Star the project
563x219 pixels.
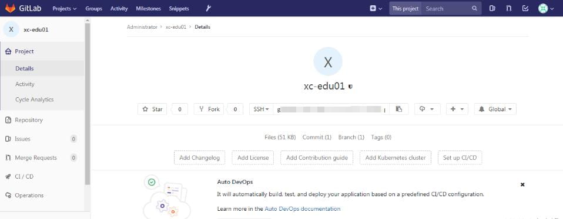tap(152, 109)
